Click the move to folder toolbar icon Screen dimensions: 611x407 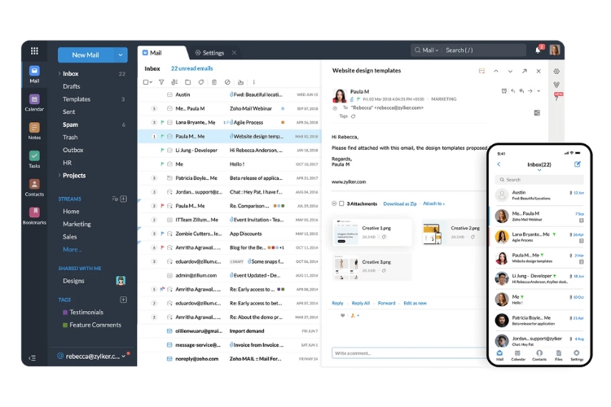click(x=188, y=82)
